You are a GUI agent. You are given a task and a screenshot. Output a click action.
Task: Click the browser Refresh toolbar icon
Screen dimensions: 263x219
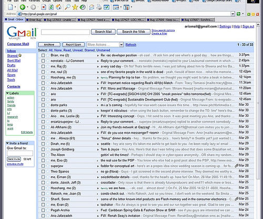pos(51,7)
